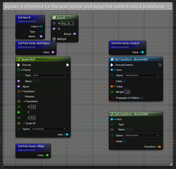
Task: Click the search icon beside Get Transform Name
Action: click(x=131, y=130)
